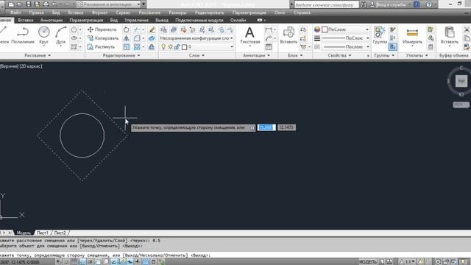471x265 pixels.
Task: Click the Перенести (Move) command
Action: pos(102,29)
